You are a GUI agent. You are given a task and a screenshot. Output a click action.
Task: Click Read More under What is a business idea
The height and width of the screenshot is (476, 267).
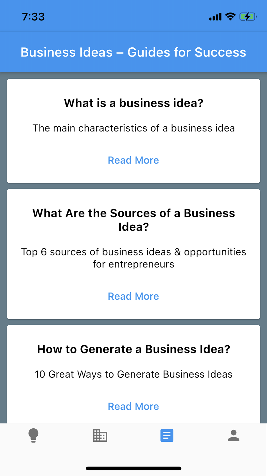[x=133, y=160]
